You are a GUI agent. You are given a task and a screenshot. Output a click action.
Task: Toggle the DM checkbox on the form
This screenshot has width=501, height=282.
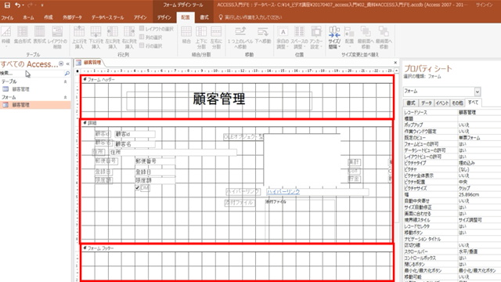coord(138,188)
